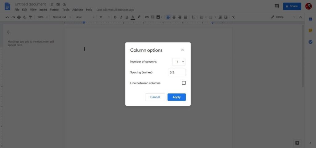Screen dimensions: 316x148
Task: Open the Keep notes side panel icon
Action: (x=310, y=31)
